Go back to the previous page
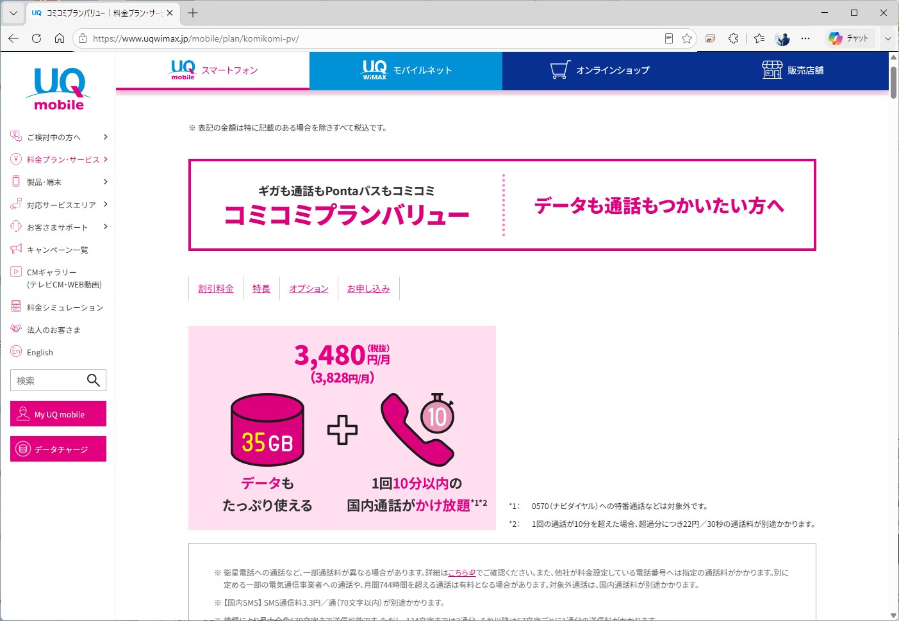This screenshot has width=899, height=621. pos(13,38)
